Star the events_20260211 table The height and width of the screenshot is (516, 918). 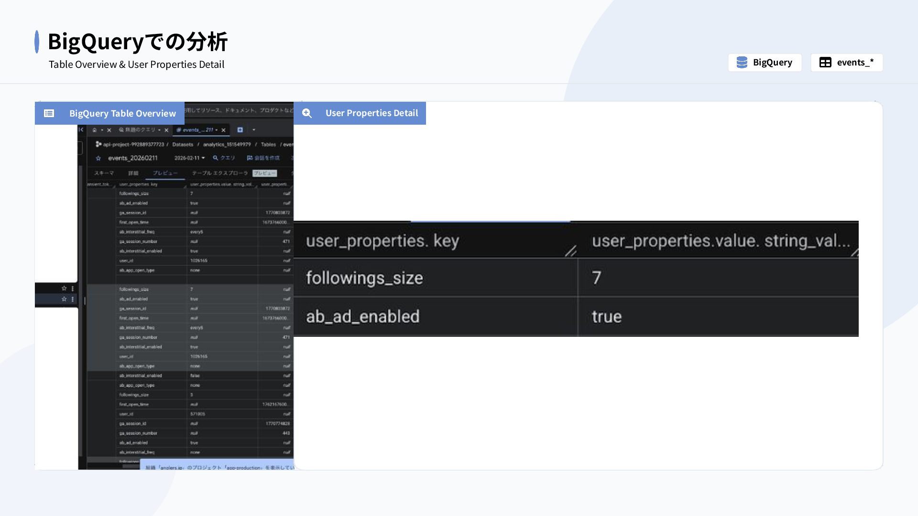(x=98, y=158)
